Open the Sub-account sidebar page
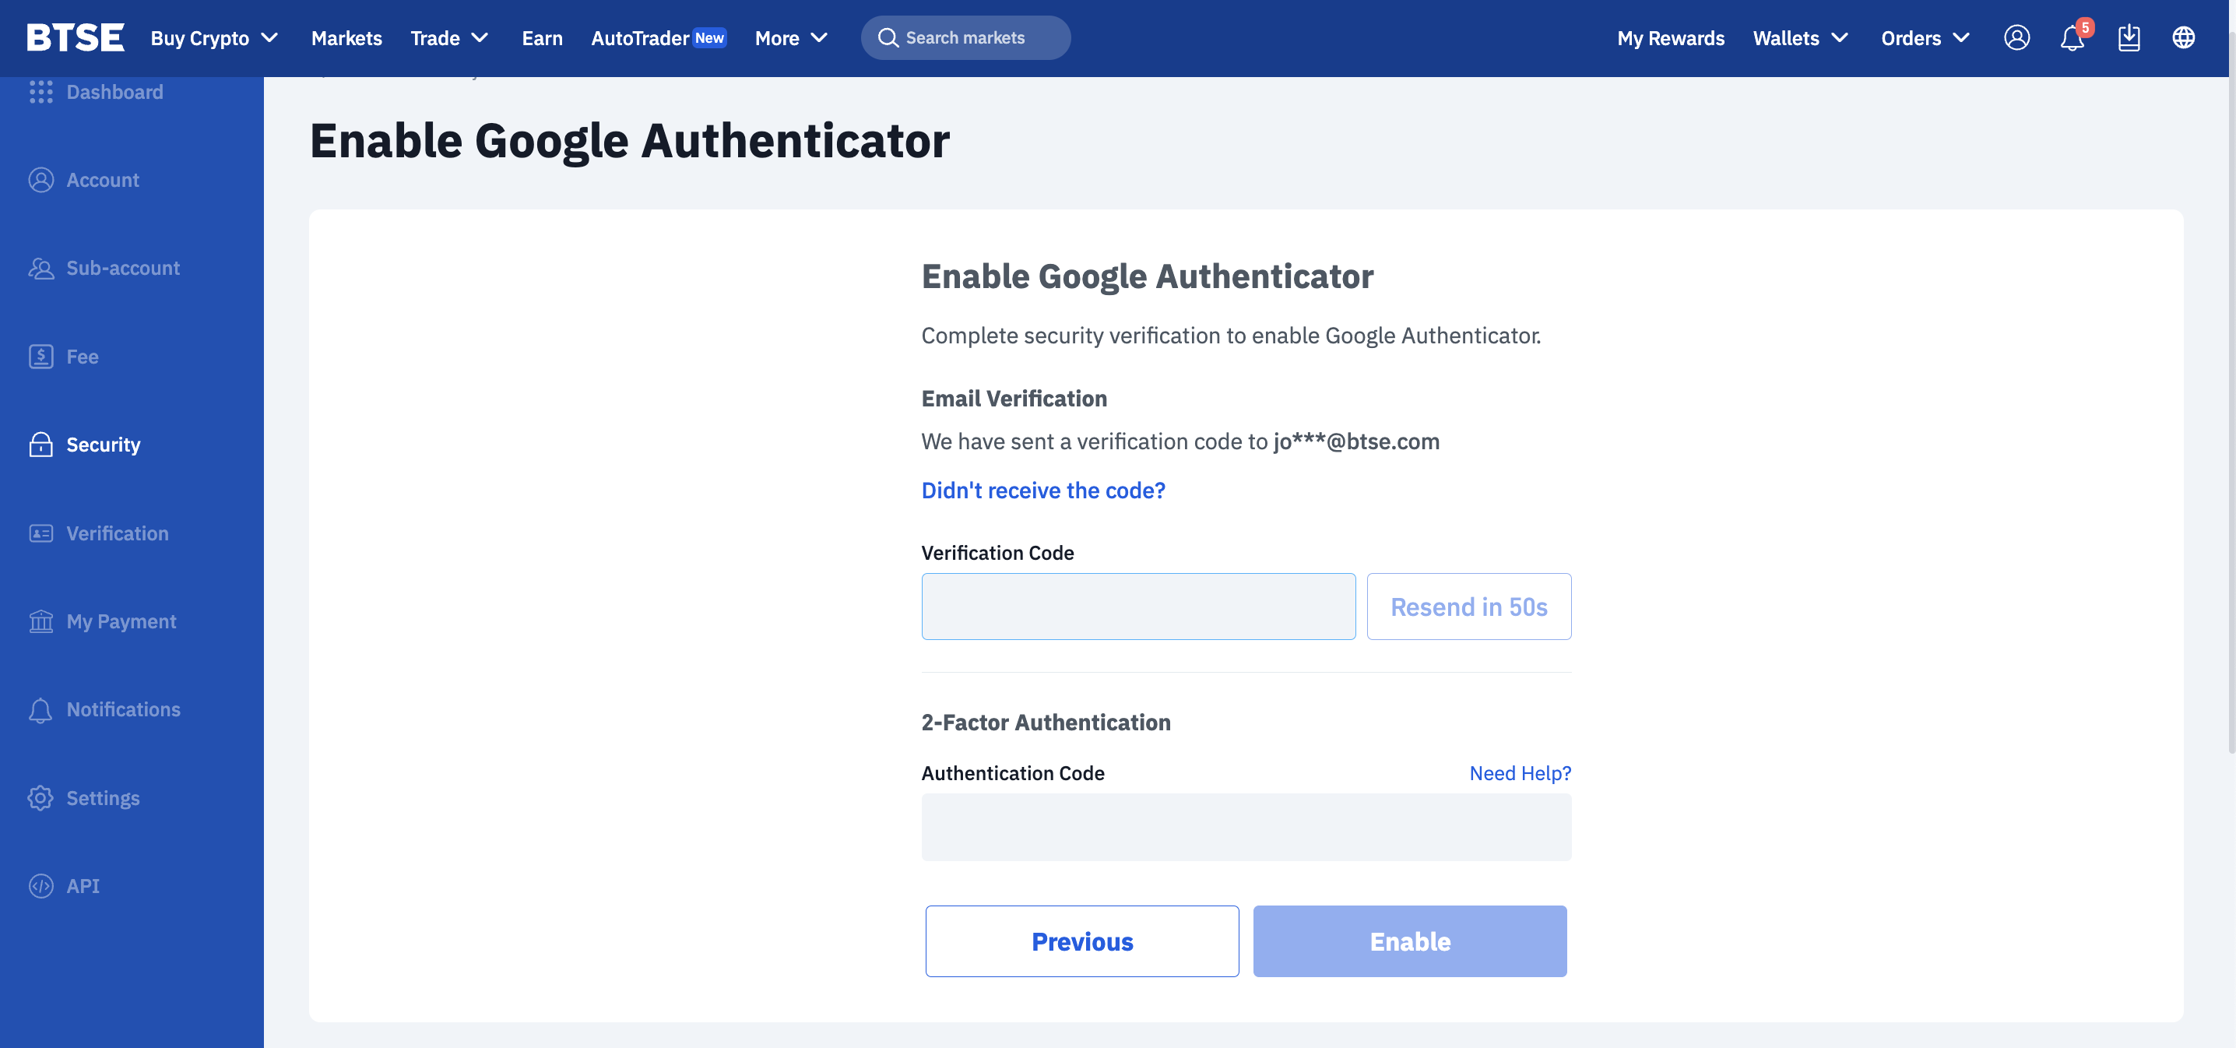 (x=122, y=269)
